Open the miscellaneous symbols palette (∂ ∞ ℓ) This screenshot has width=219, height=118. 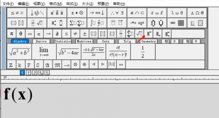click(157, 13)
